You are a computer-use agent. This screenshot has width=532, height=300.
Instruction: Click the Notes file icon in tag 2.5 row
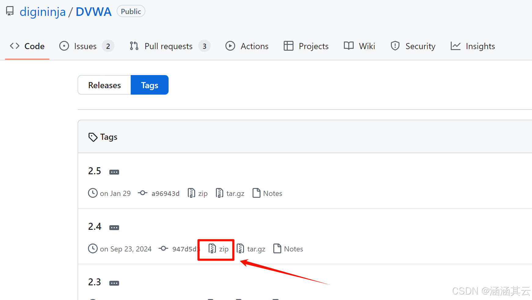coord(257,193)
